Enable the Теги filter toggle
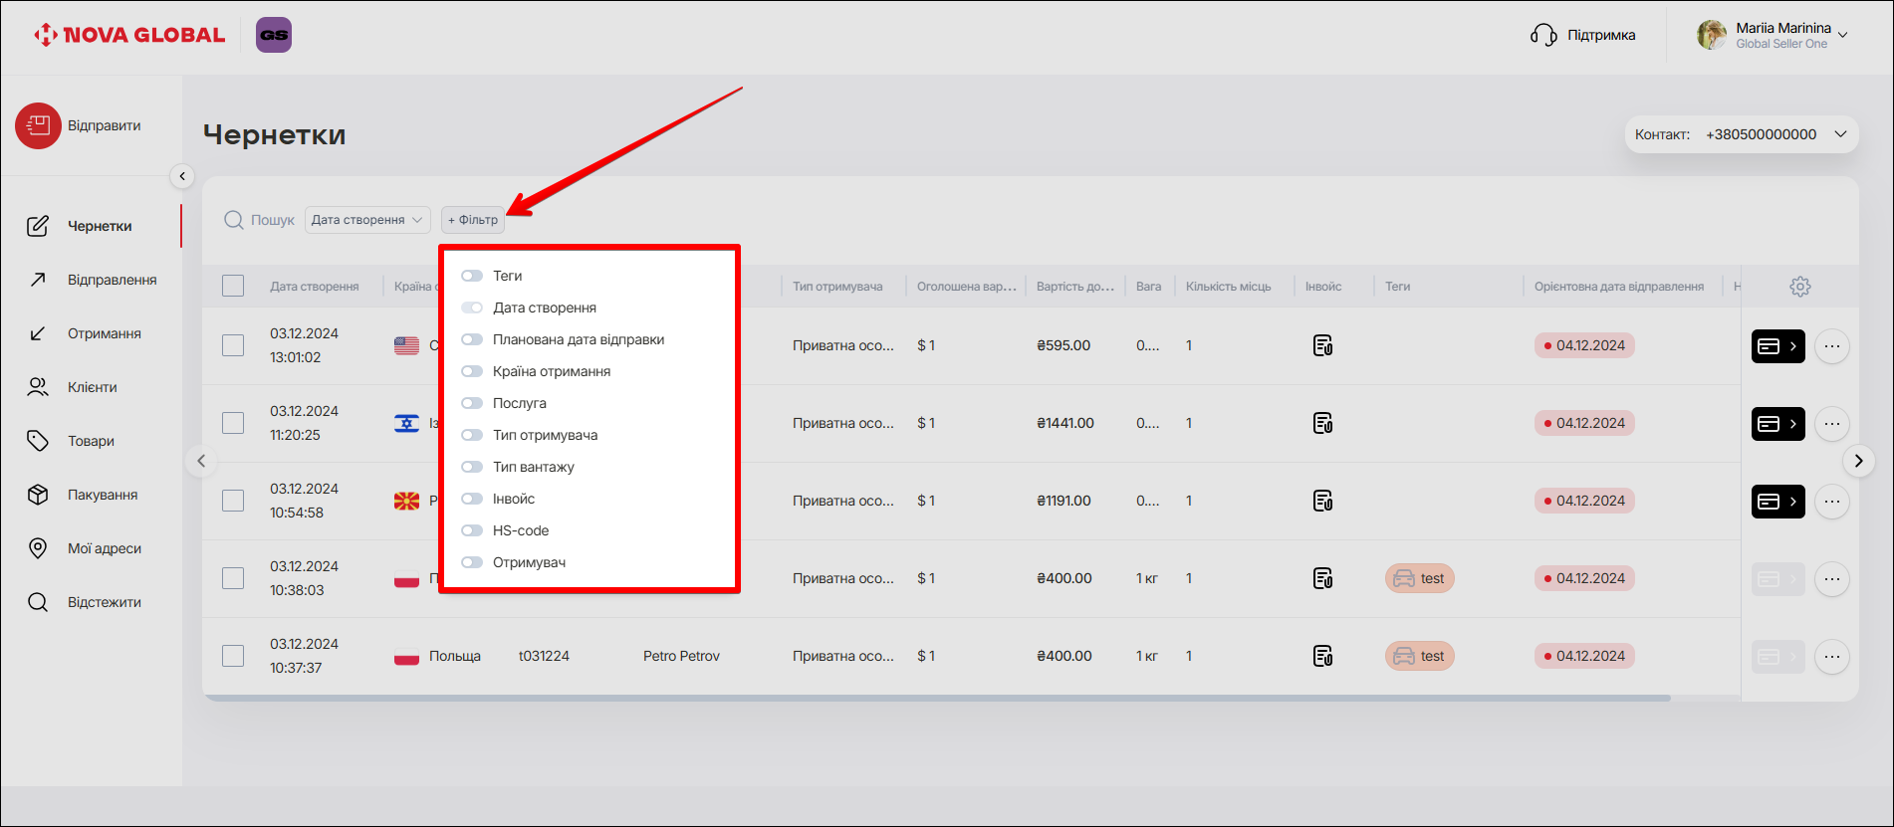Viewport: 1894px width, 827px height. click(x=472, y=276)
